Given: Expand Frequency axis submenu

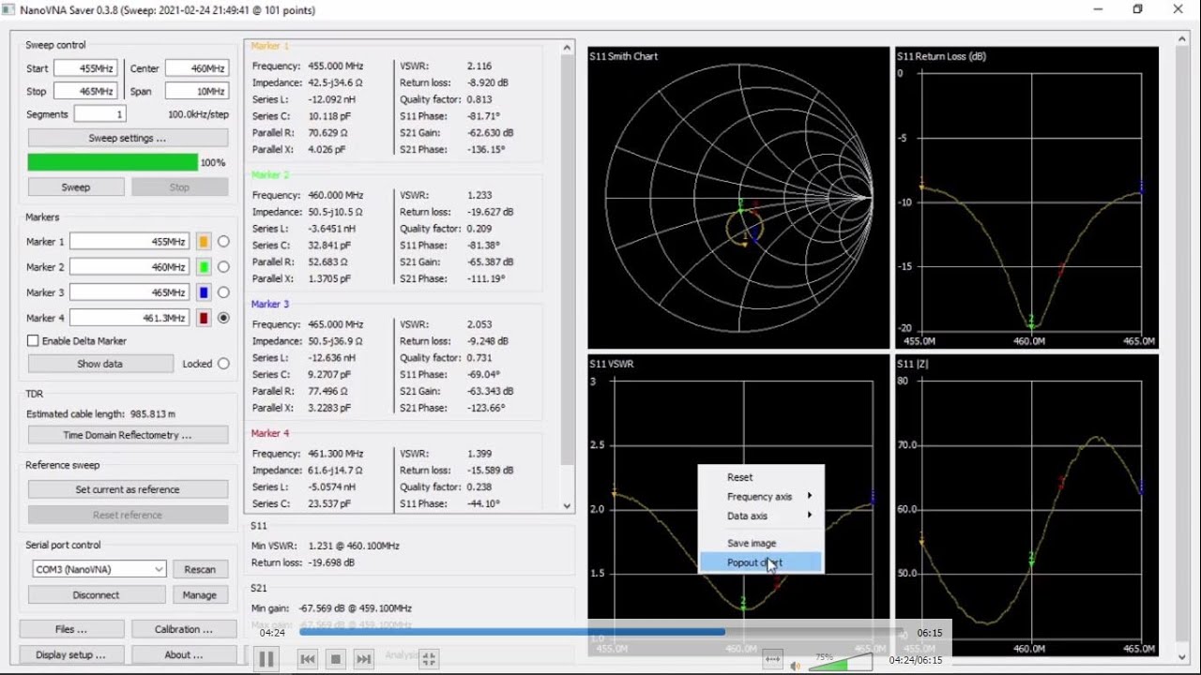Looking at the screenshot, I should [761, 497].
